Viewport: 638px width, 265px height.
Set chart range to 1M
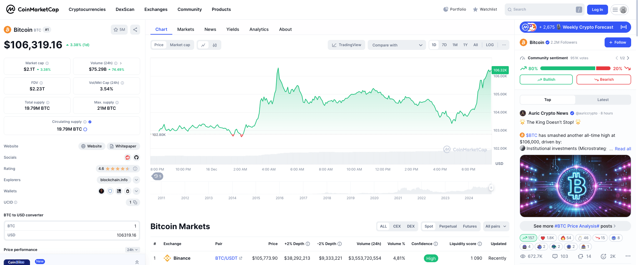(455, 45)
